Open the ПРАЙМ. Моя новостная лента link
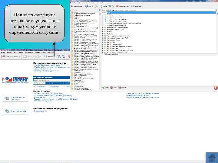Screen dimensions: 218x163 [x=47, y=65]
